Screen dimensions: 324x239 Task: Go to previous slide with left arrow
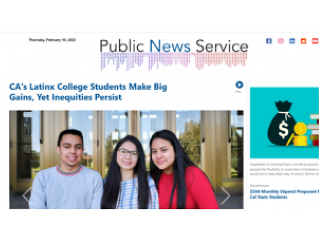coord(27,195)
